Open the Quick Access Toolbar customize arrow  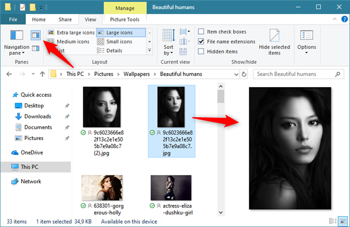tap(41, 8)
